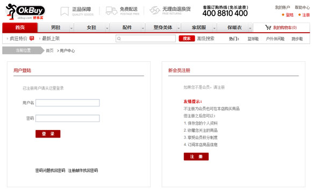Focus the search input field
312x194 pixels.
click(146, 39)
